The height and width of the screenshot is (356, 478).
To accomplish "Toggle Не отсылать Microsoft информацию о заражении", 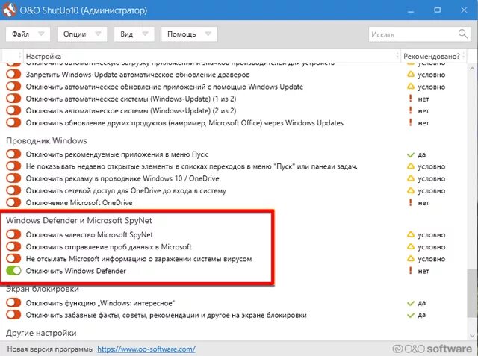I will tap(13, 258).
